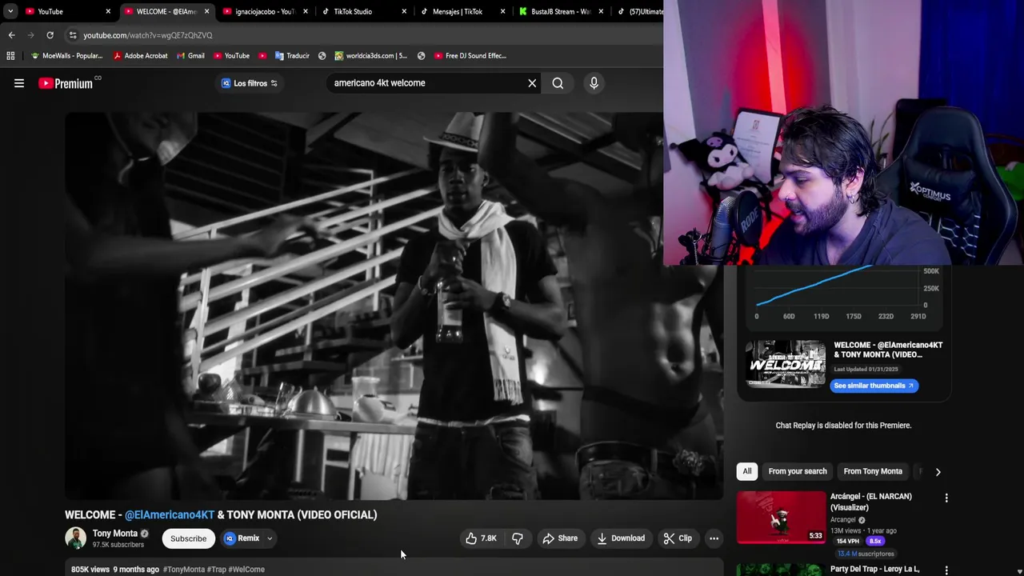Go back in the browser
Screen dimensions: 1024x576
click(x=11, y=35)
